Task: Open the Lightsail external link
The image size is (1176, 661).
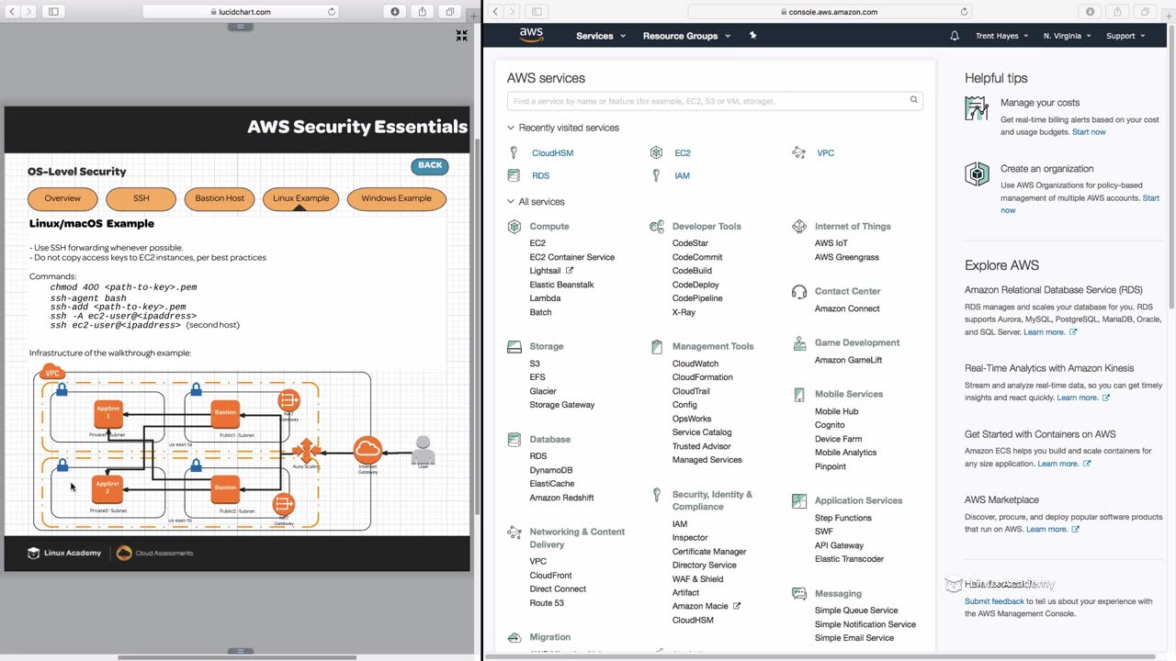Action: pyautogui.click(x=551, y=271)
